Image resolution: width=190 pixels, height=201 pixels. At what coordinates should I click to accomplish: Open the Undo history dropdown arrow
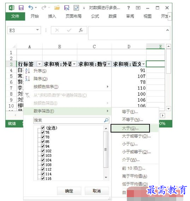(36, 7)
